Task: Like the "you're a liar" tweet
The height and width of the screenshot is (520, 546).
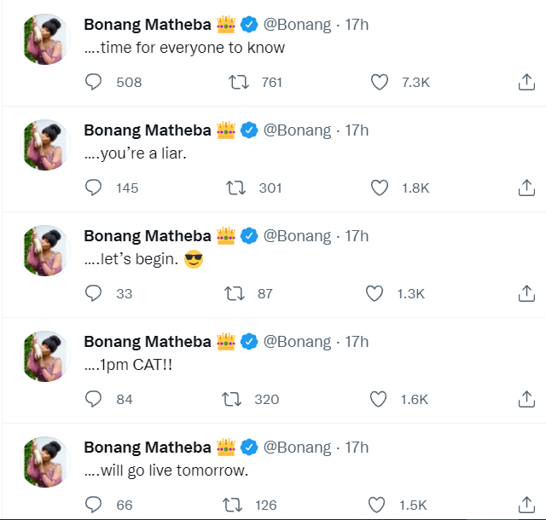Action: 380,188
